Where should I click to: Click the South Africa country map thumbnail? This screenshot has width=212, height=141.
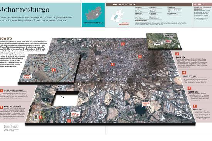click(x=93, y=15)
